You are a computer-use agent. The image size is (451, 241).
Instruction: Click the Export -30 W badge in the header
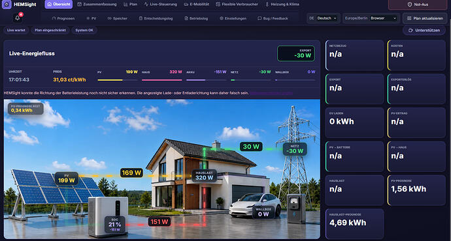pyautogui.click(x=296, y=53)
